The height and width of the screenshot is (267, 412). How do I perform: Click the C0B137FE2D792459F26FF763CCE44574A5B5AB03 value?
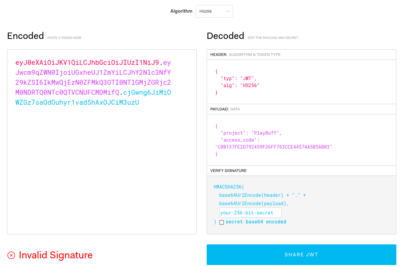(x=274, y=147)
